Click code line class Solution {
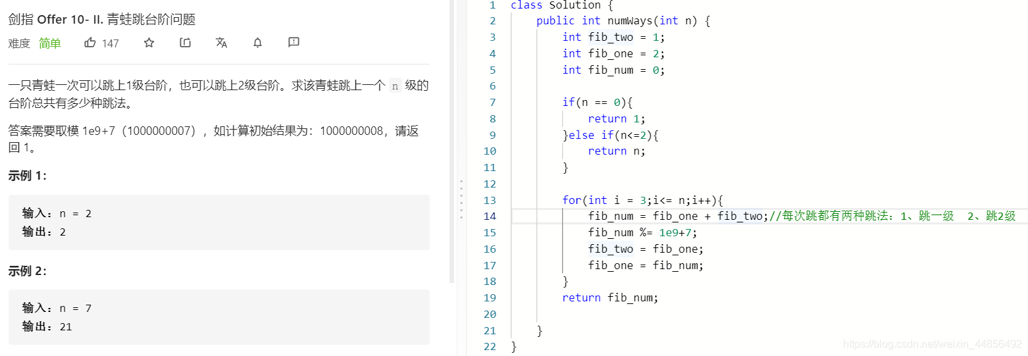1028x356 pixels. point(562,5)
